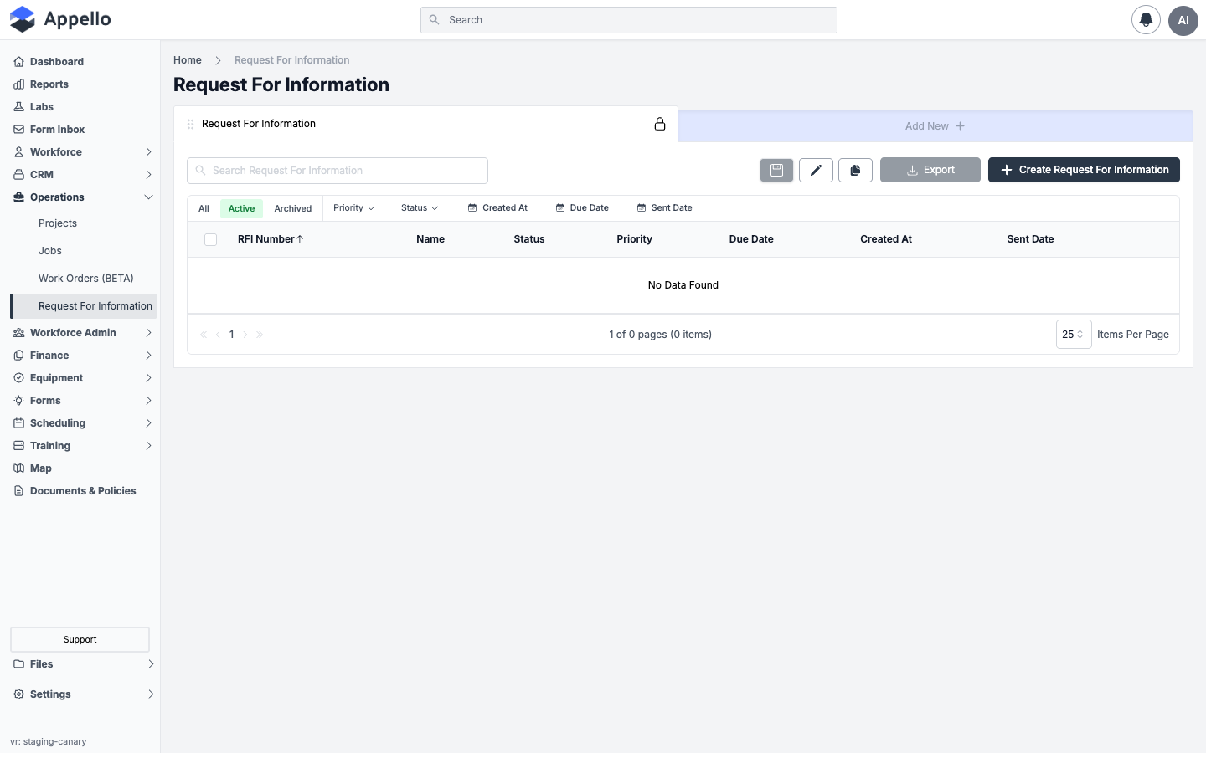Screen dimensions: 1206x768
Task: Open the Sent Date filter
Action: [664, 208]
